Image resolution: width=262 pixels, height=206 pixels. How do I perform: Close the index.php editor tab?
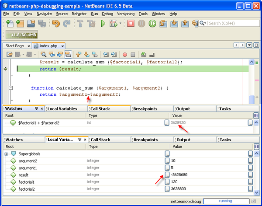62,45
